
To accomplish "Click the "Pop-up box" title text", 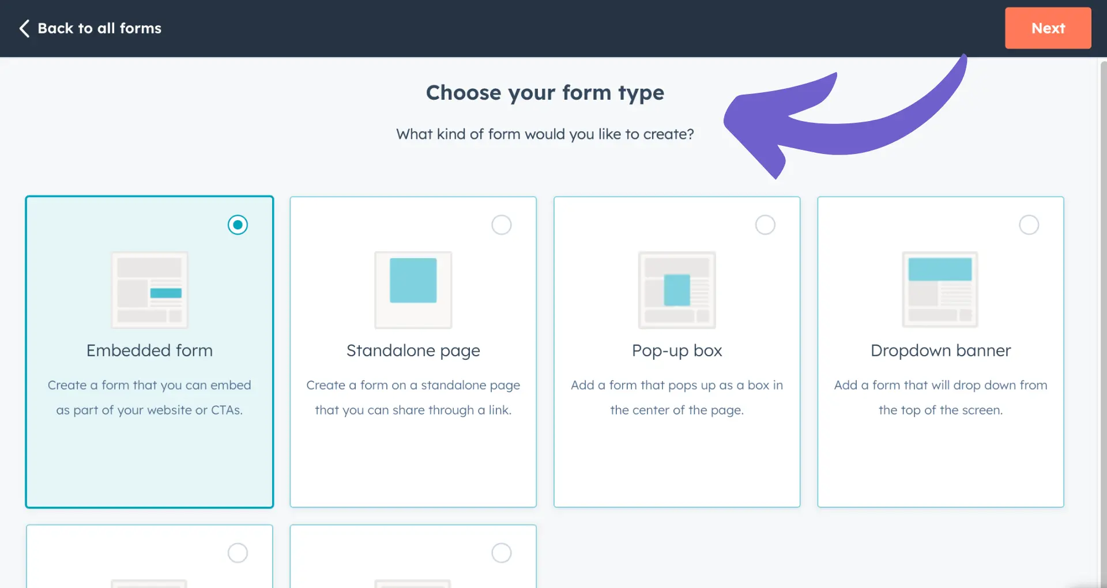I will point(677,350).
